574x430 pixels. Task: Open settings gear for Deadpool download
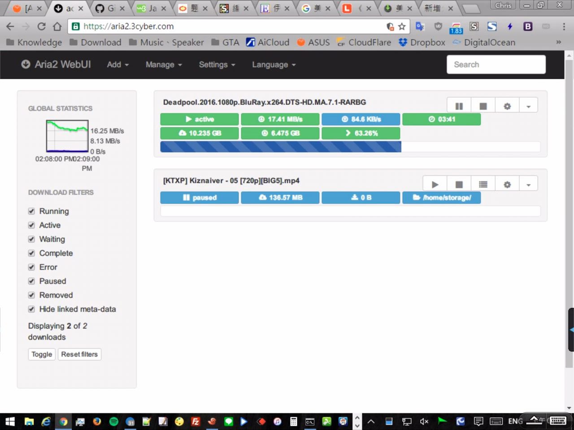507,106
